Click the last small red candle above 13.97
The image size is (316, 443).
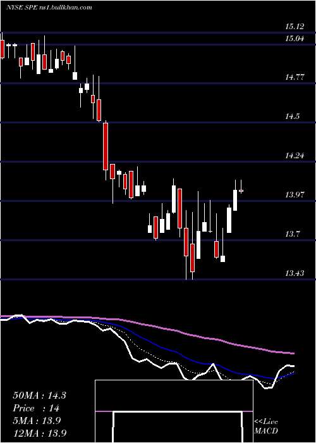coord(241,191)
